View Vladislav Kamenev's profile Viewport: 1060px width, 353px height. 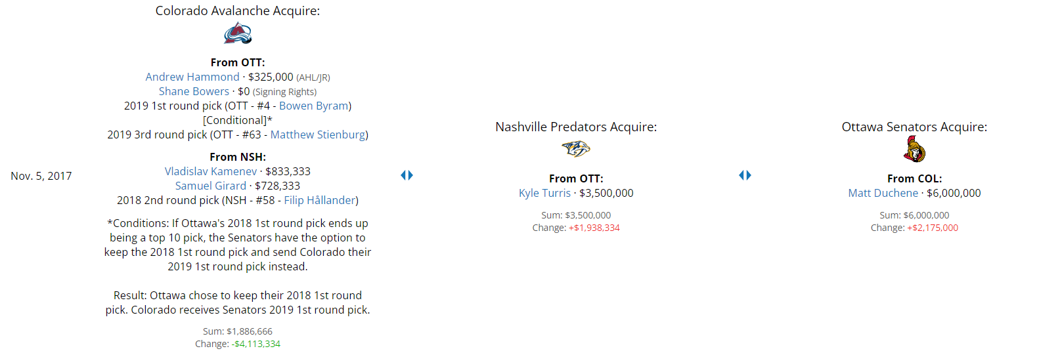(x=211, y=172)
